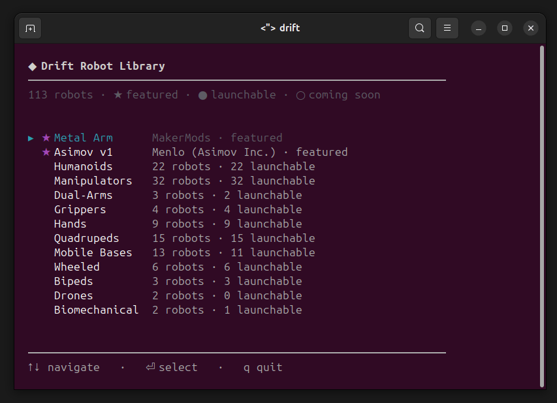Open the Quadrupeds category
557x403 pixels.
pyautogui.click(x=86, y=239)
